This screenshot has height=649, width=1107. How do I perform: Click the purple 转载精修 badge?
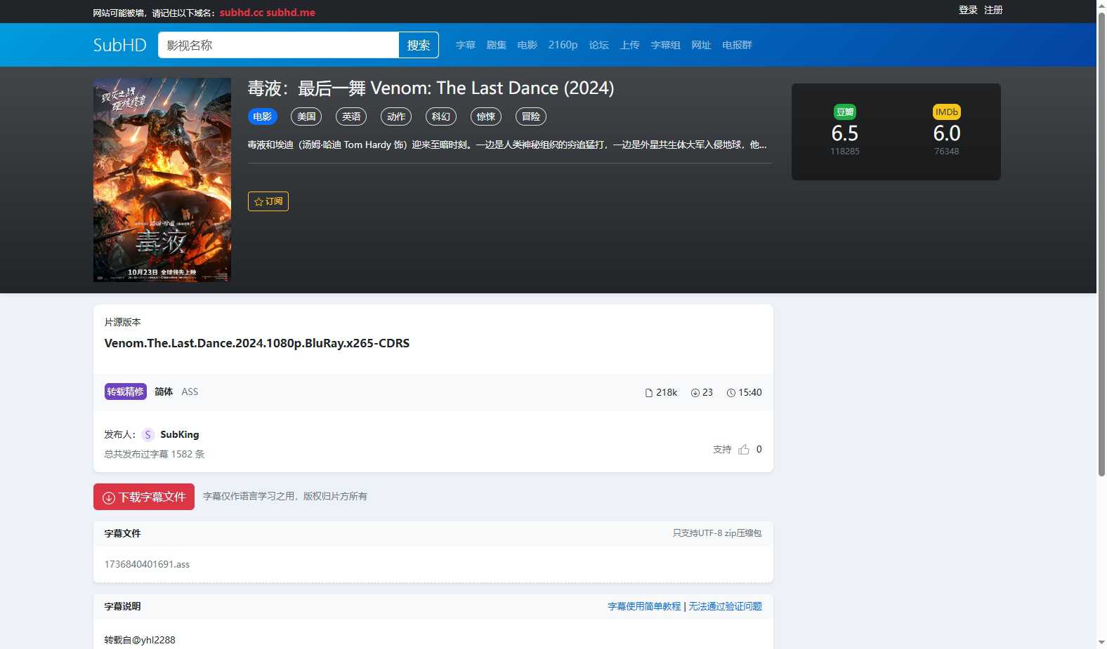click(x=126, y=392)
